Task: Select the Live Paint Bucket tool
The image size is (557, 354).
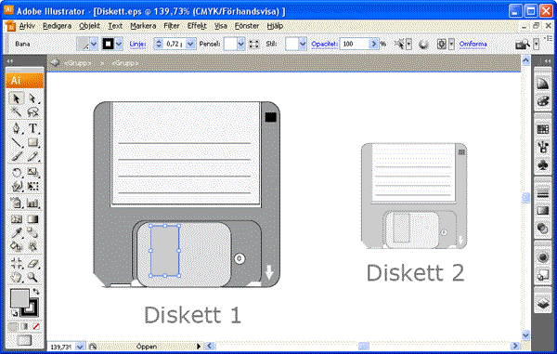Action: 17,246
